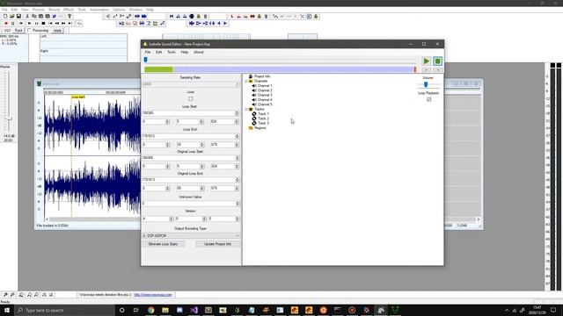The height and width of the screenshot is (316, 563).
Task: Click the Loop start marker on waveform
Action: (x=78, y=97)
